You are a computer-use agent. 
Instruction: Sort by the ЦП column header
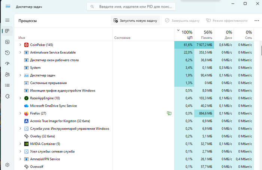(184, 34)
